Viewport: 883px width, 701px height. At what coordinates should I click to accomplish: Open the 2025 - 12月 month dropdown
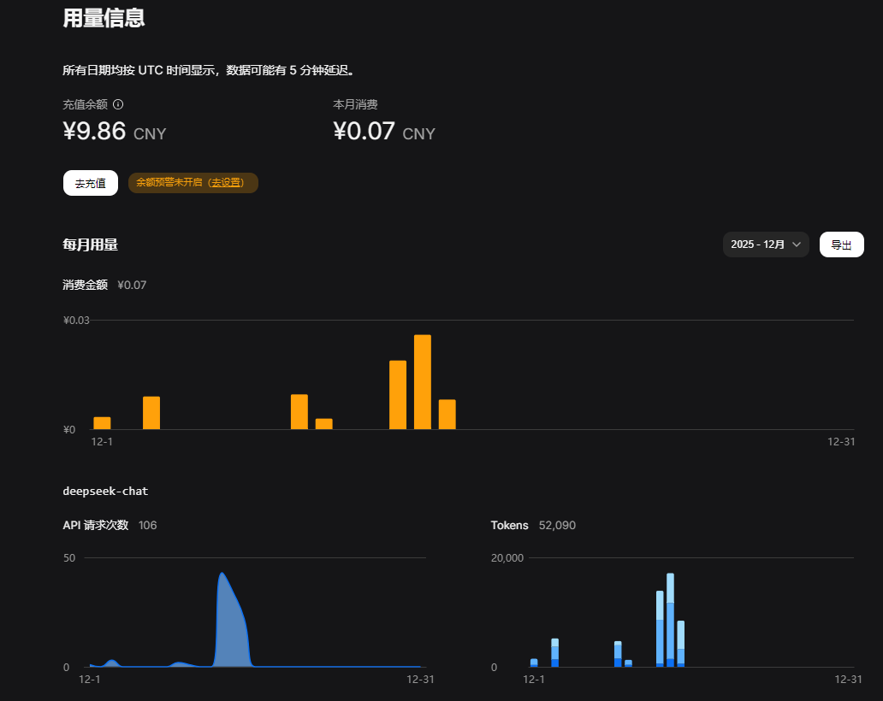click(765, 244)
